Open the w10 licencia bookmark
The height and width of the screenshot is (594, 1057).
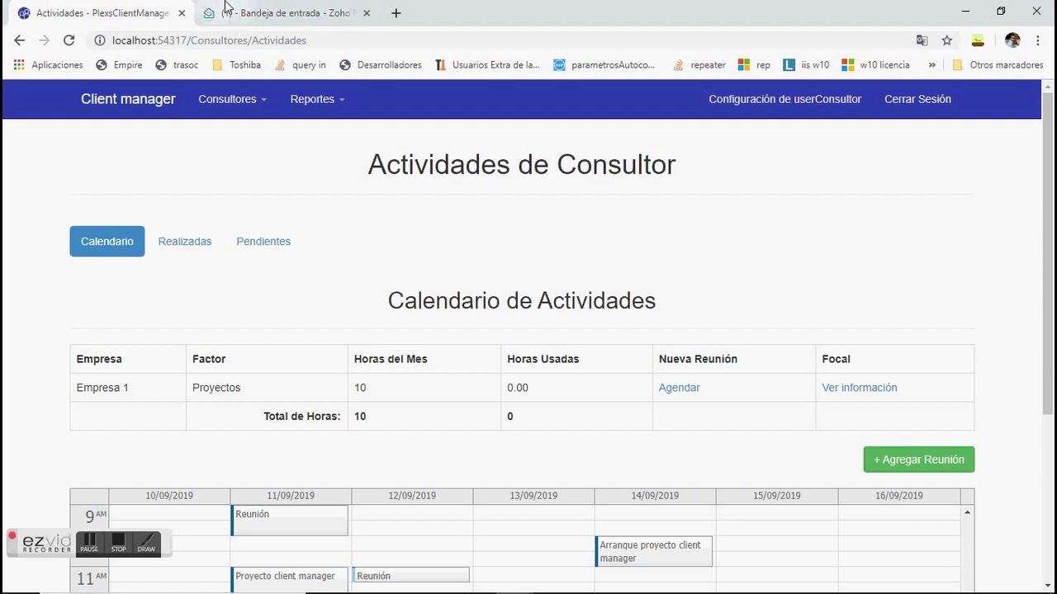876,65
